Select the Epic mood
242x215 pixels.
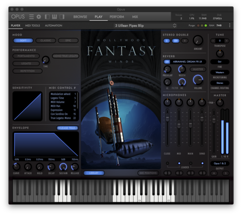click(68, 41)
